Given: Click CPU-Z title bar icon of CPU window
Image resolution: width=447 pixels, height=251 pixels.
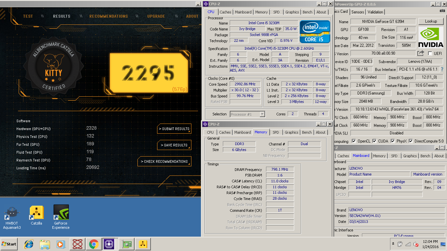Looking at the screenshot, I should [206, 4].
